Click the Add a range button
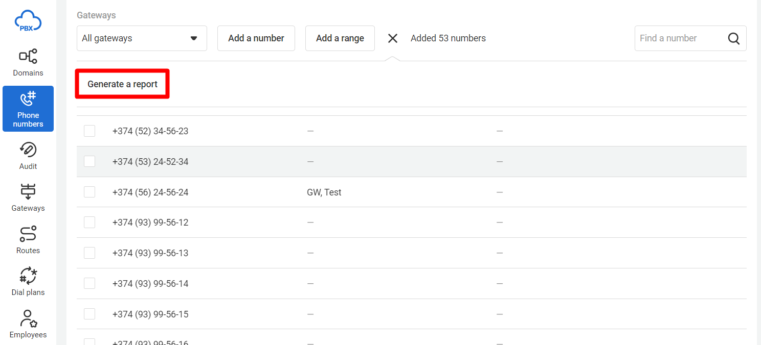 [x=340, y=38]
